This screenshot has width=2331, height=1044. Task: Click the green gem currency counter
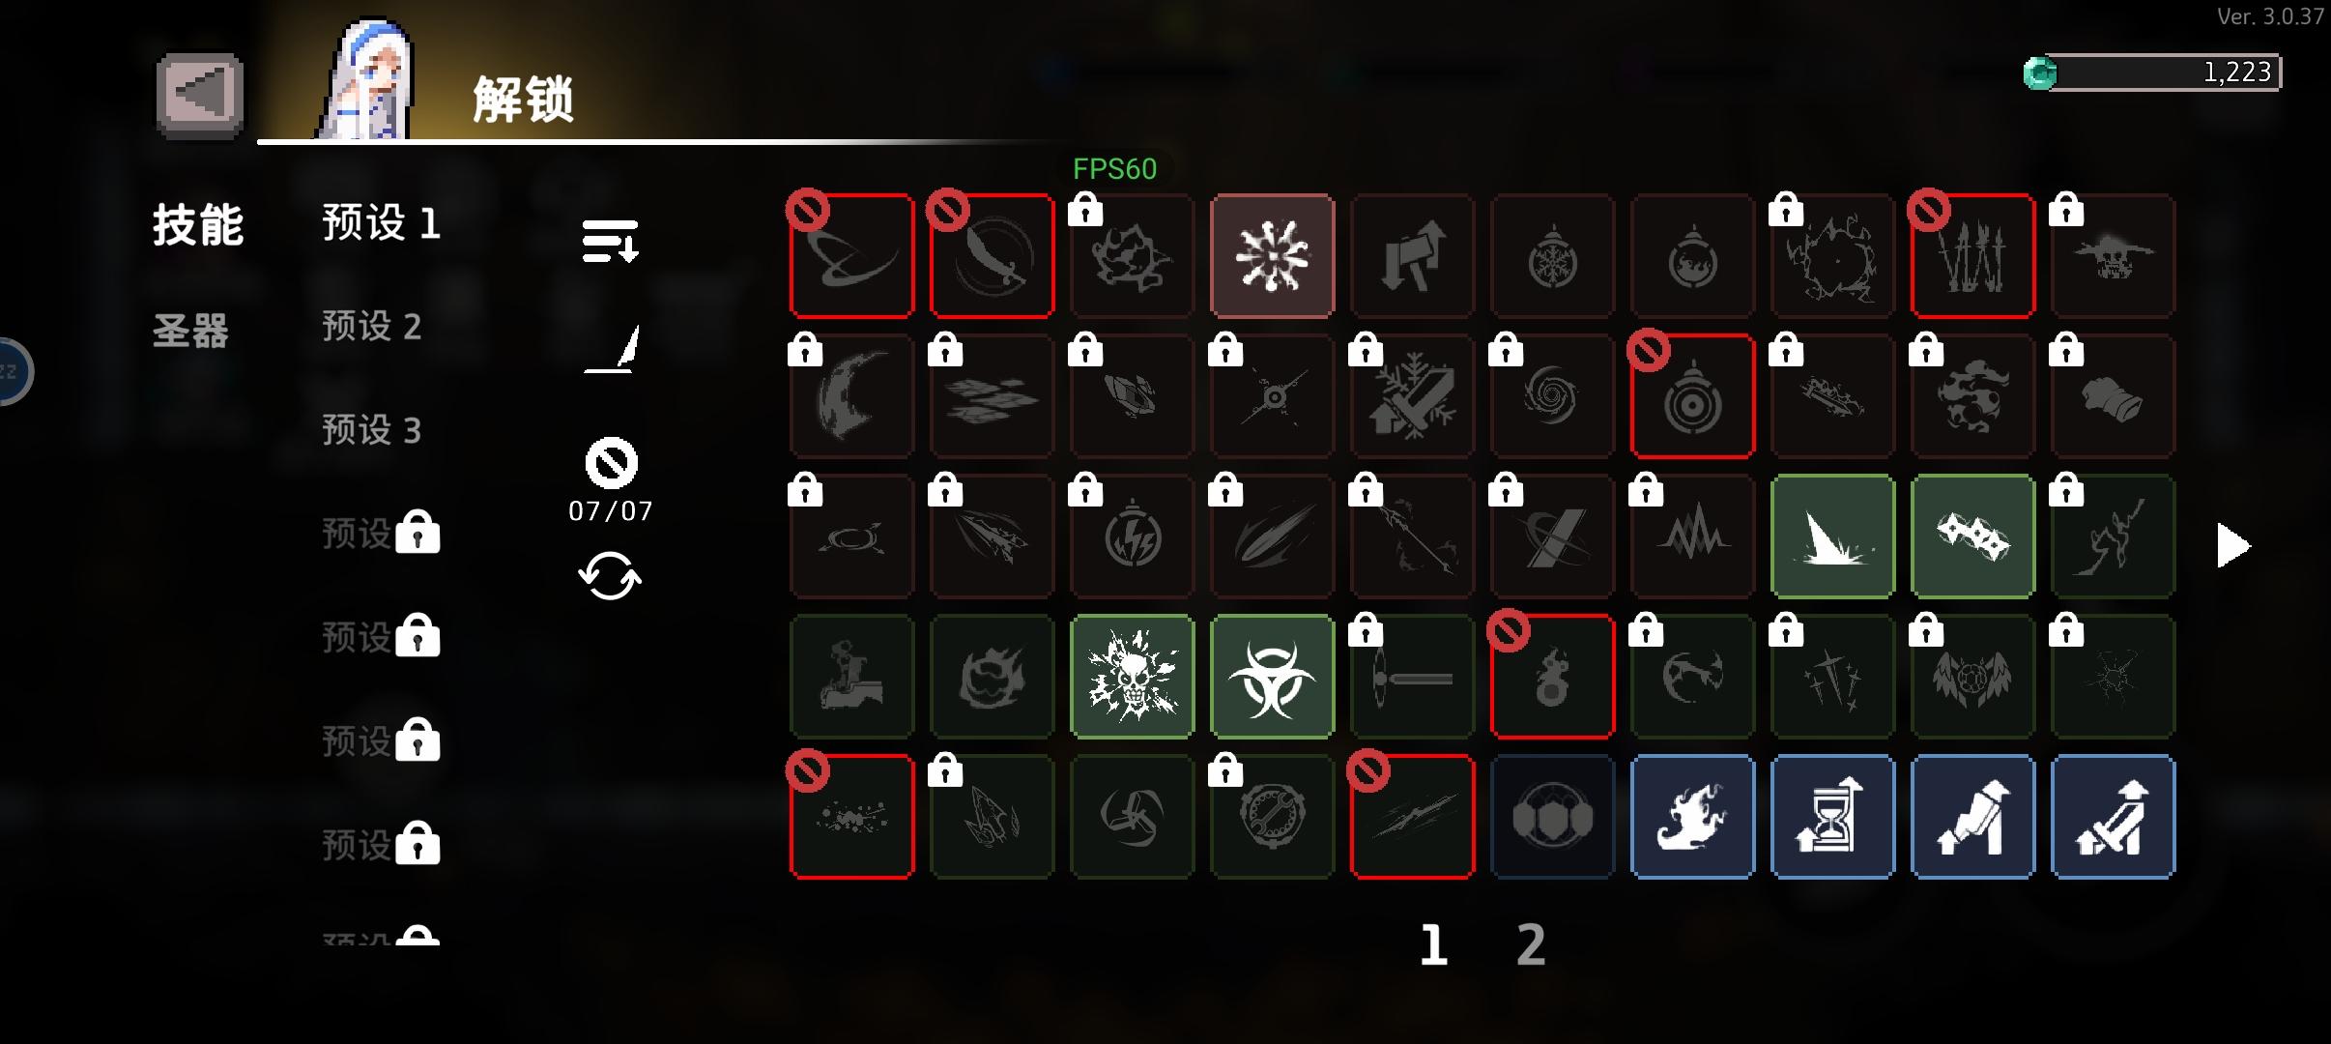click(x=2152, y=72)
